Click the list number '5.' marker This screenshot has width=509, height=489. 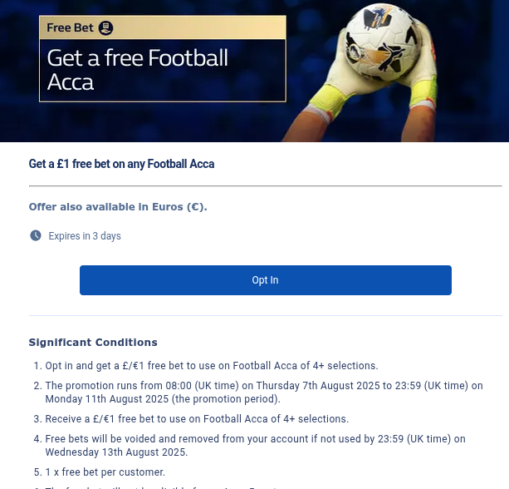[x=37, y=472]
